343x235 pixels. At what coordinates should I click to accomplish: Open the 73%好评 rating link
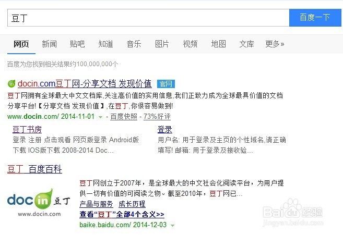coord(157,116)
